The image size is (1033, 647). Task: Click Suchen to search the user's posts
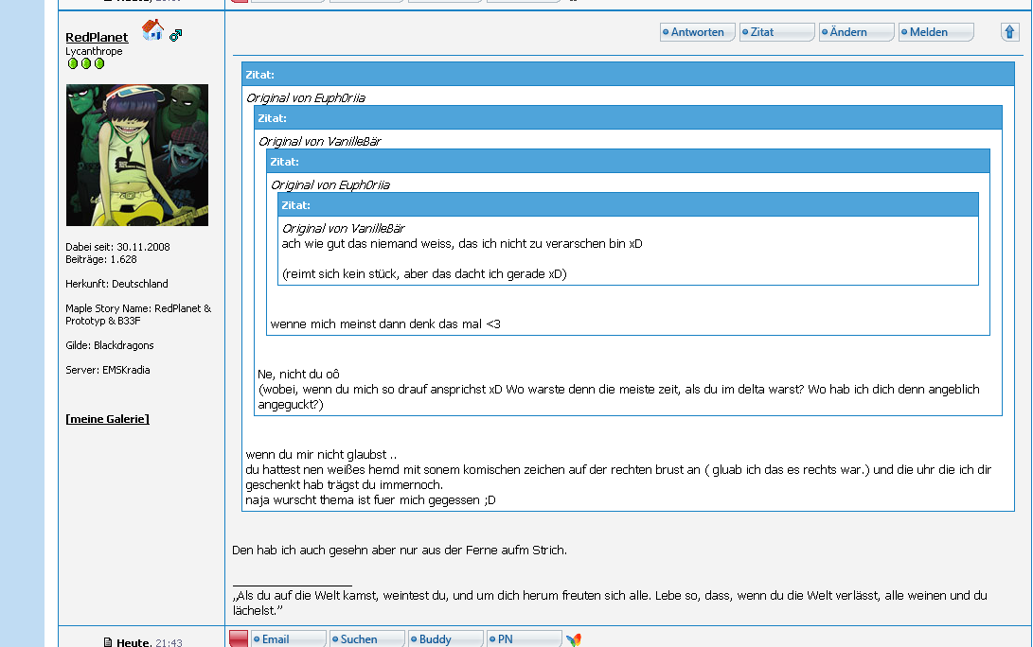(x=366, y=639)
